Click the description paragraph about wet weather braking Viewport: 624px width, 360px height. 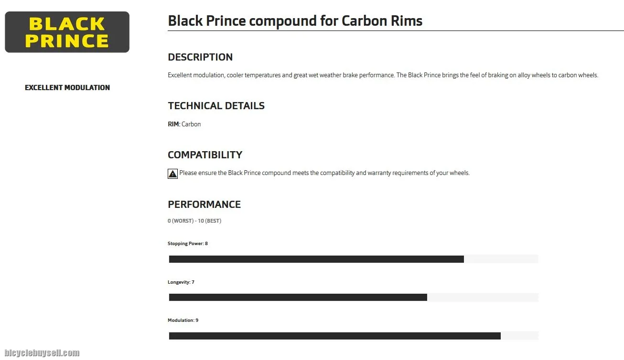pyautogui.click(x=382, y=75)
